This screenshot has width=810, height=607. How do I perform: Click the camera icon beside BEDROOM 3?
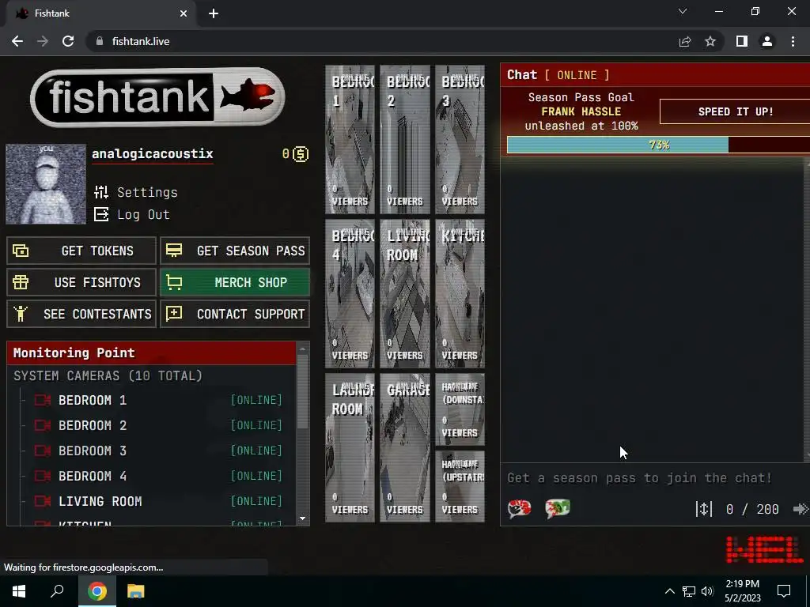[x=43, y=451]
